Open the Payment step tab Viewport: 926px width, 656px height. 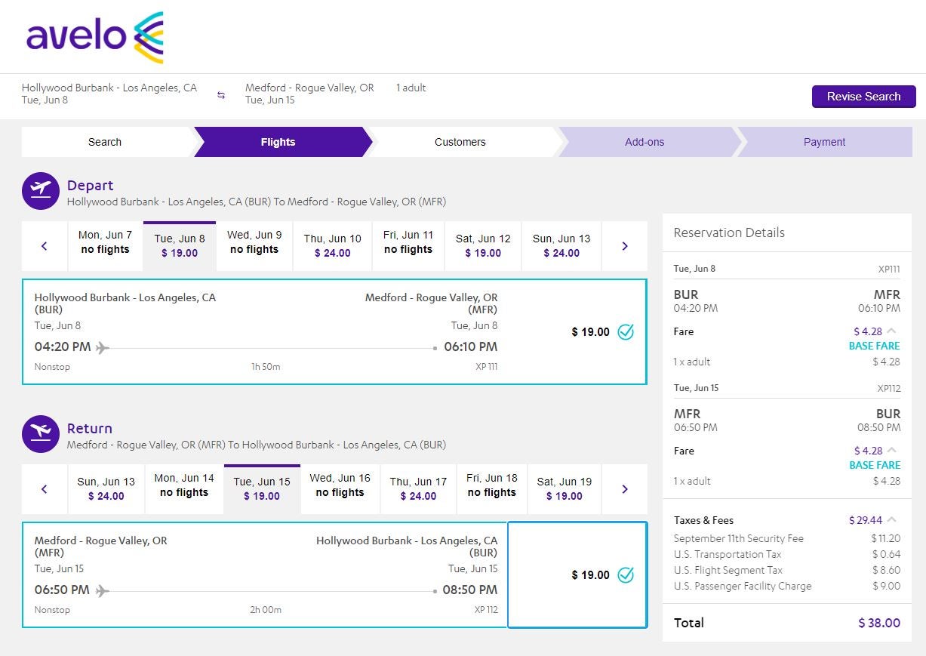pos(824,142)
